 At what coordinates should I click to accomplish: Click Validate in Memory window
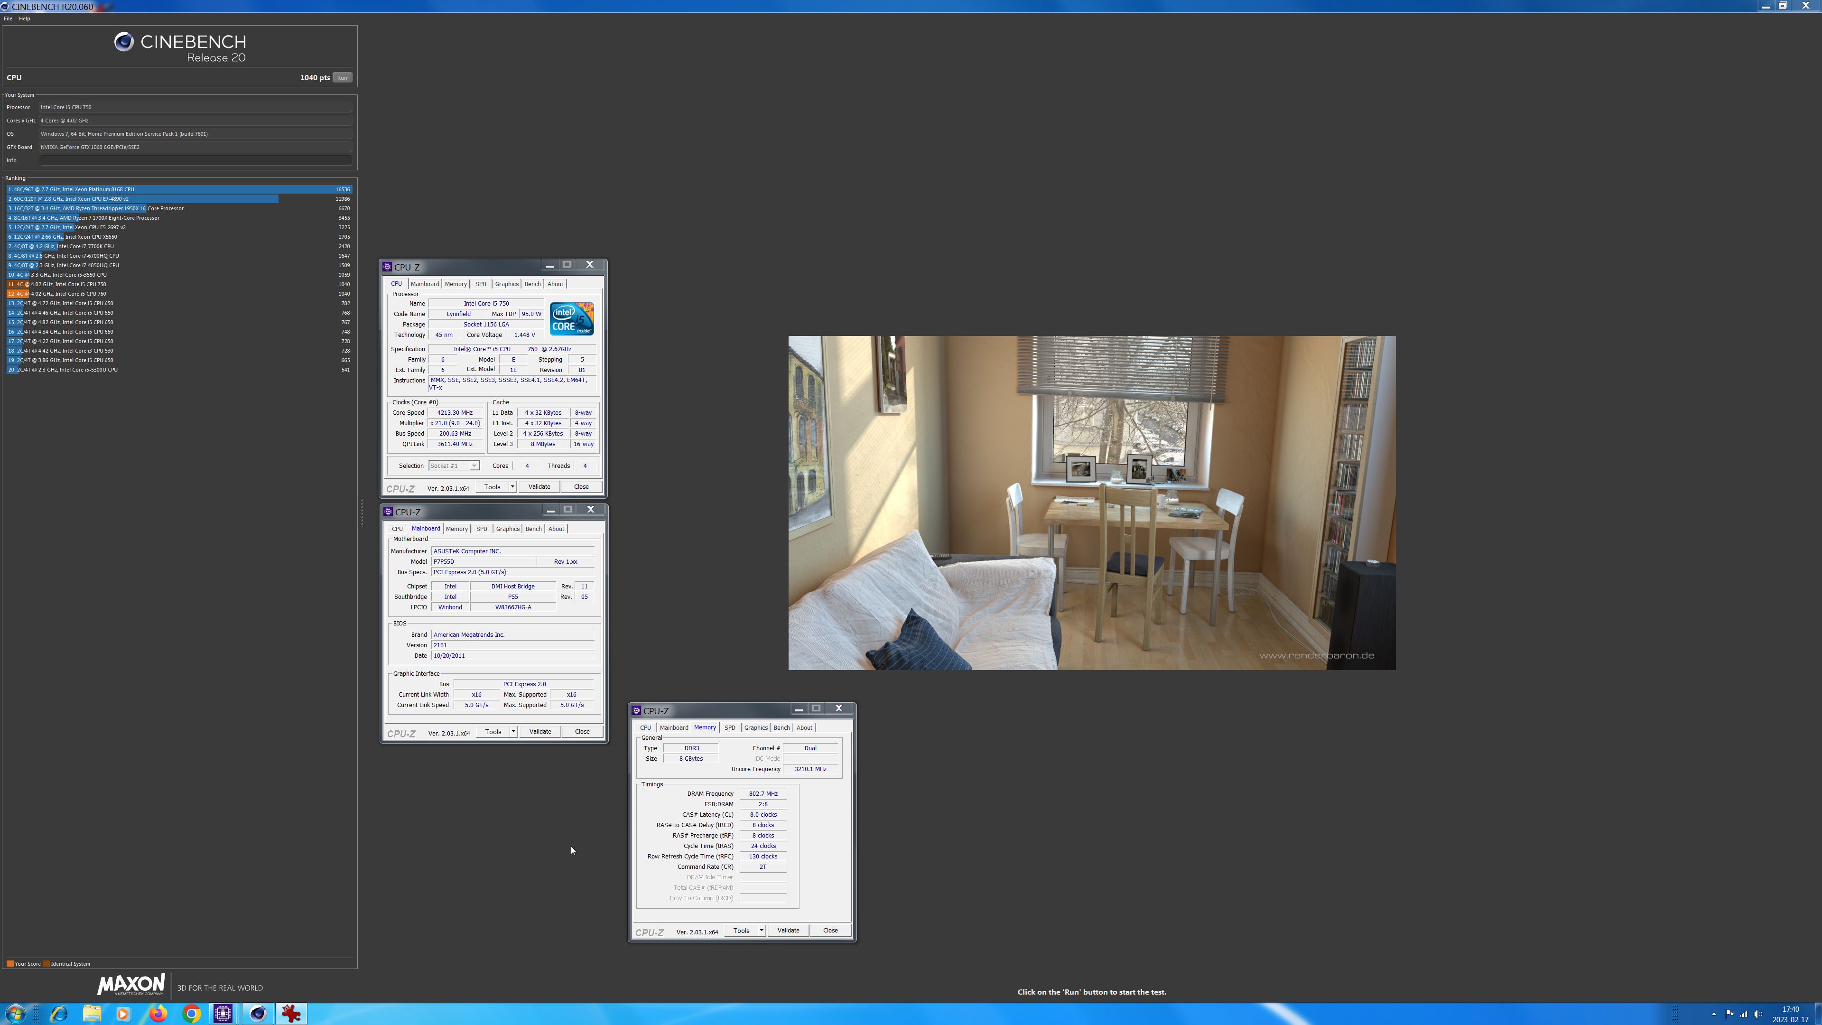pyautogui.click(x=788, y=930)
